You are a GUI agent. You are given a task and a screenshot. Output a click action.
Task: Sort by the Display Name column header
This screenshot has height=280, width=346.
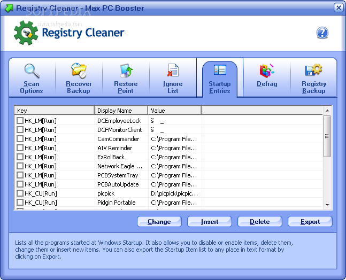click(121, 111)
